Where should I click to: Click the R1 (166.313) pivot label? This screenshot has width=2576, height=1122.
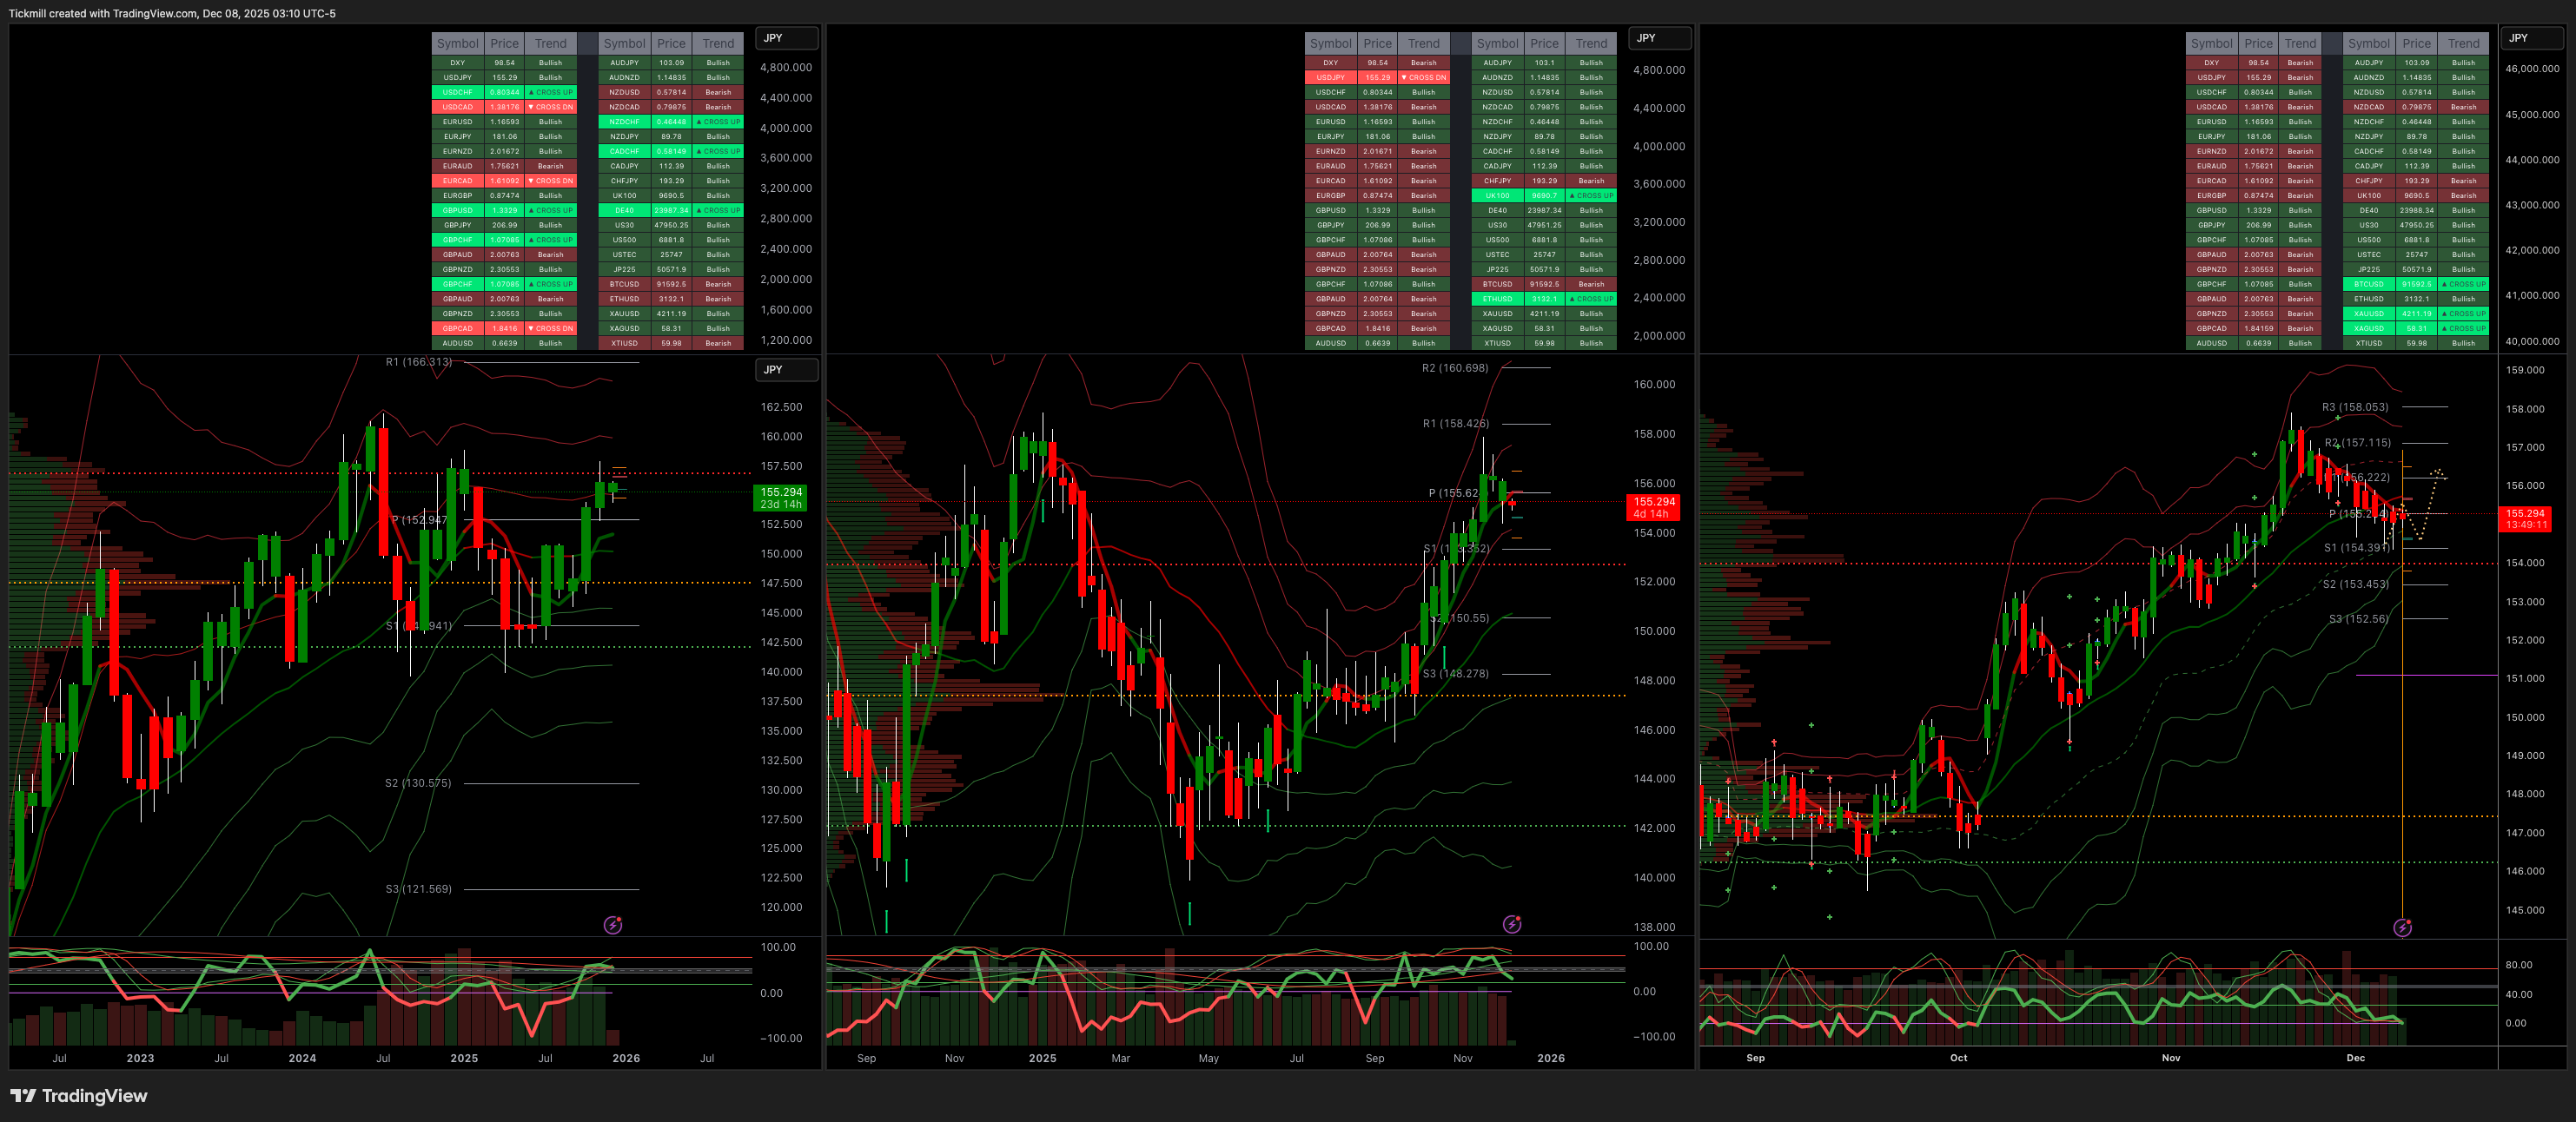tap(418, 362)
